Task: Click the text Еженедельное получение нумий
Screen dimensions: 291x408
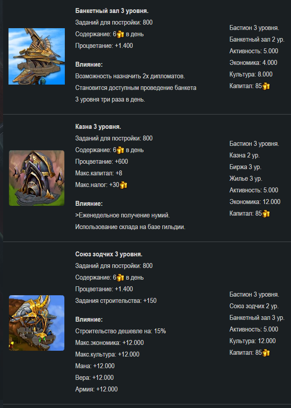Action: coord(124,216)
